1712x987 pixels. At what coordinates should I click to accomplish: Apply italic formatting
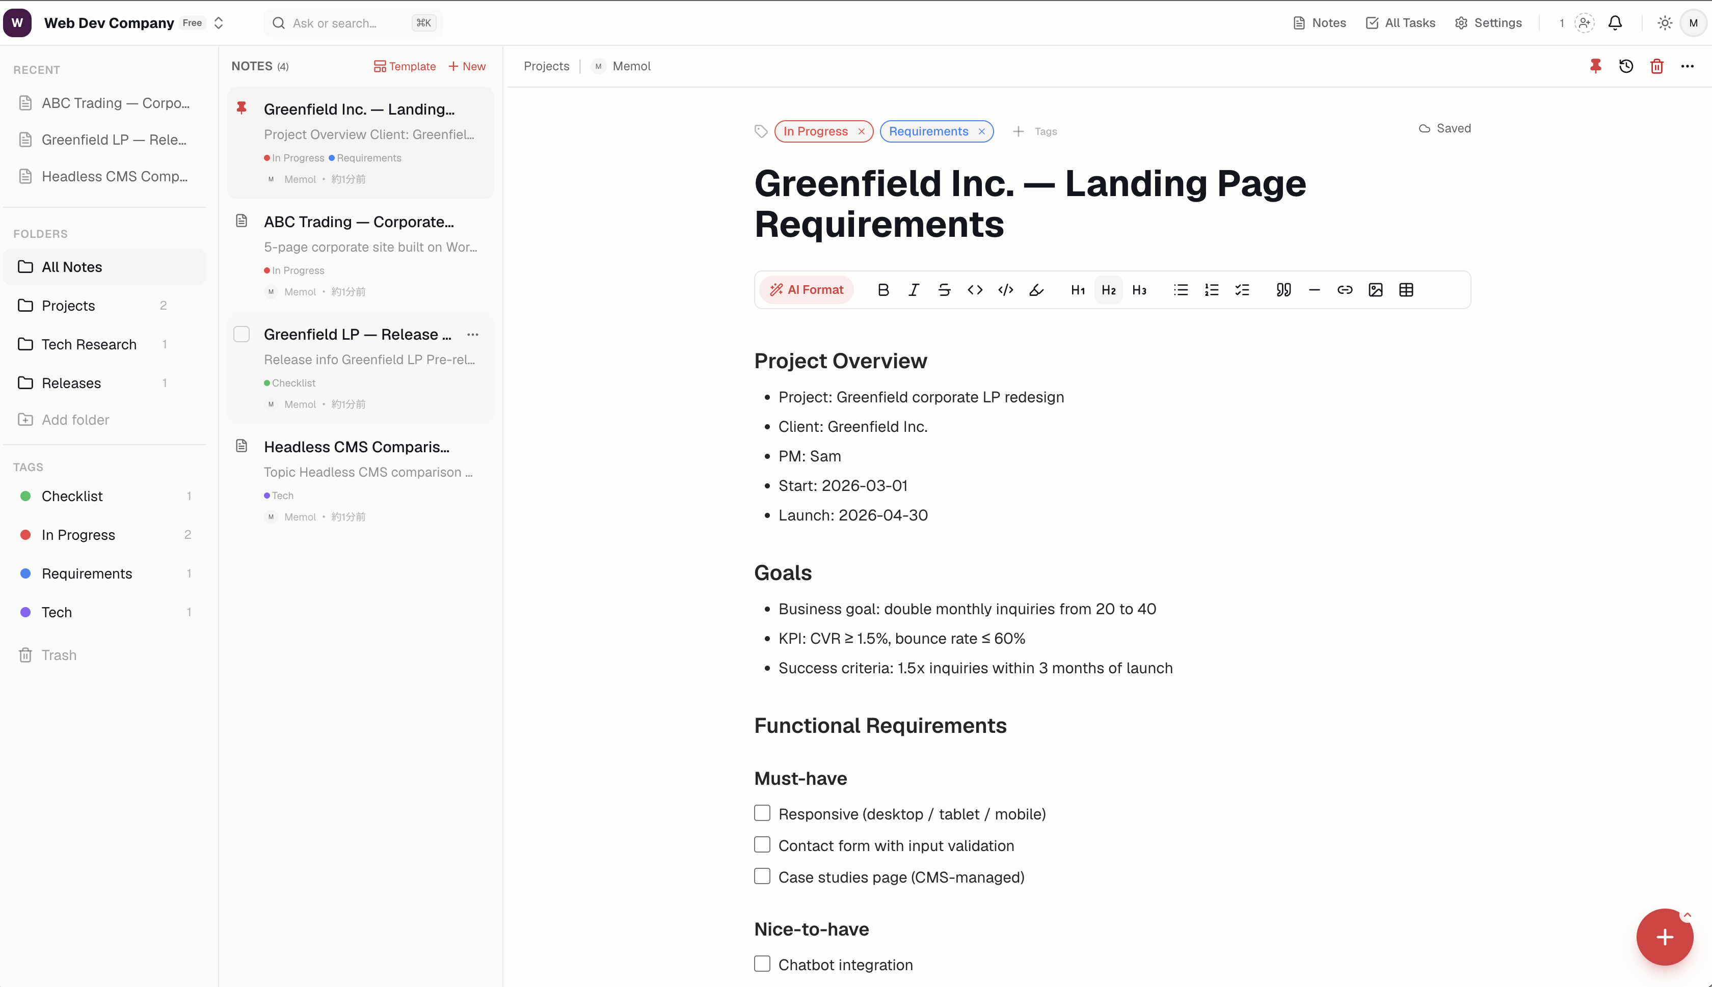point(913,290)
